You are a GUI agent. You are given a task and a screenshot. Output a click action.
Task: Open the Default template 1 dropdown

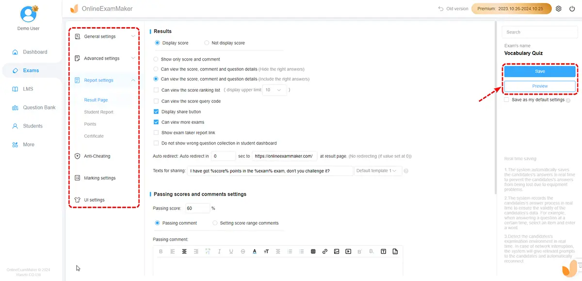(377, 171)
